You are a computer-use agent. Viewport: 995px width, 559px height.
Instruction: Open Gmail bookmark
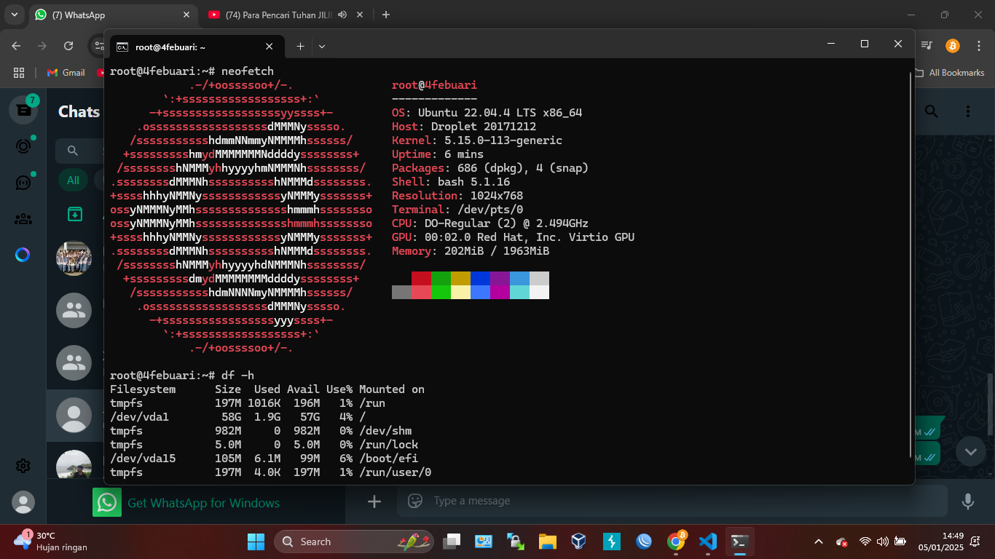point(66,73)
